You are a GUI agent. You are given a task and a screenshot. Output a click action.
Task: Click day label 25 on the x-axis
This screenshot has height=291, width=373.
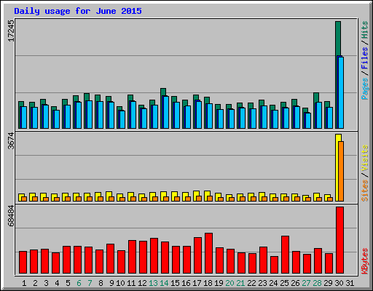click(284, 283)
